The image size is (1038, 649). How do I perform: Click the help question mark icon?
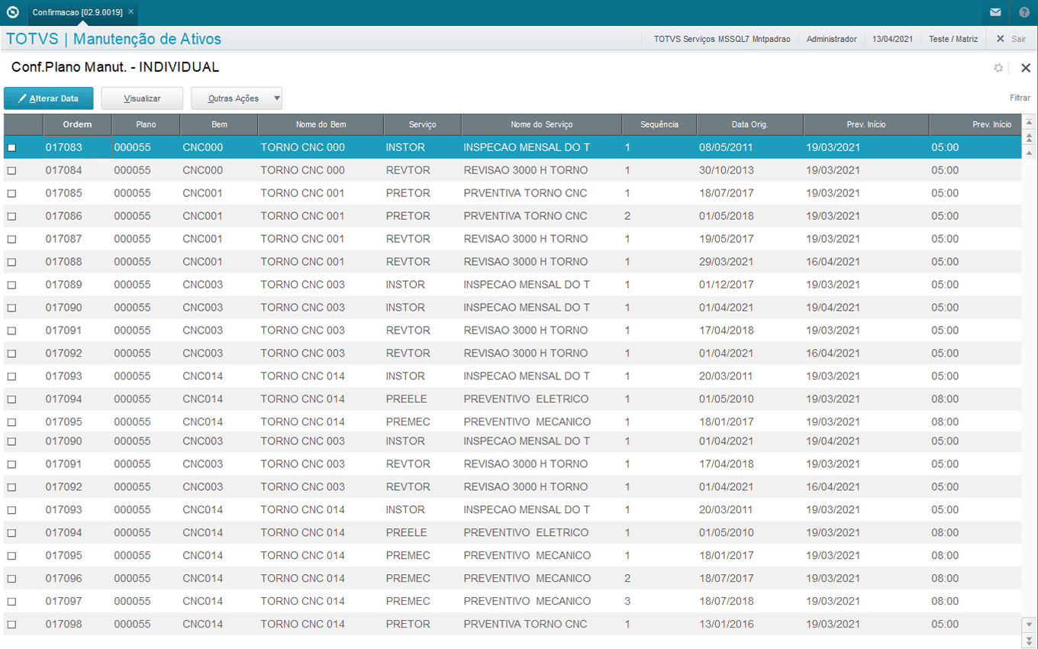[x=1024, y=12]
